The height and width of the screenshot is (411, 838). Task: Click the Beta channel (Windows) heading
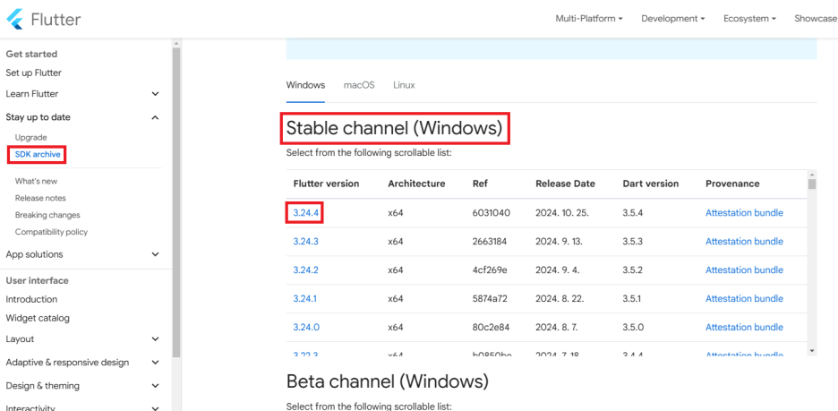pos(388,381)
